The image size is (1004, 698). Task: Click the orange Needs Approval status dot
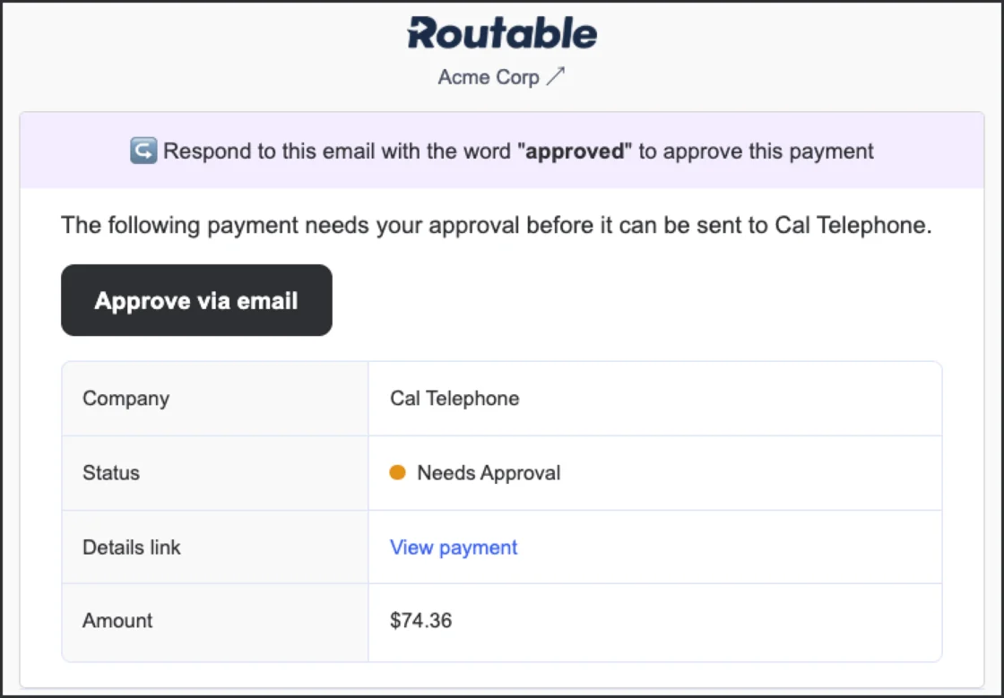[398, 472]
